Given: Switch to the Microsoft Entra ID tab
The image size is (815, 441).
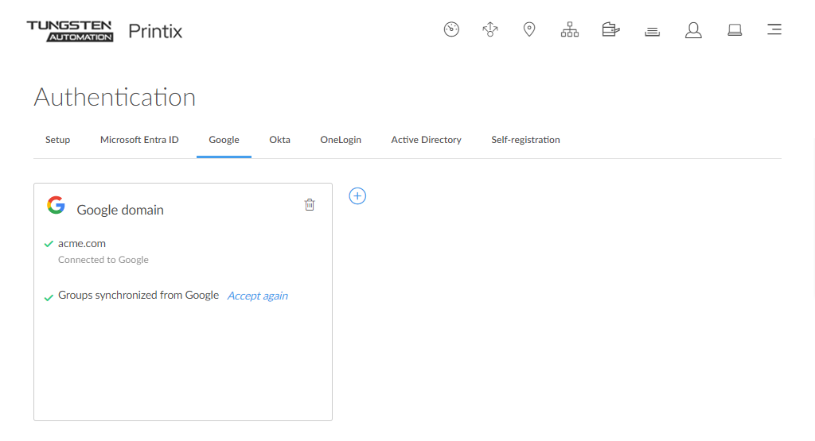Looking at the screenshot, I should tap(139, 140).
